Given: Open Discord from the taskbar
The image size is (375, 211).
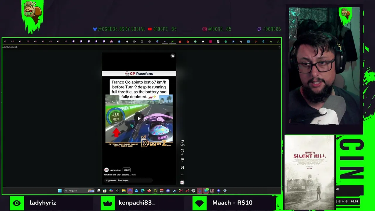Looking at the screenshot, I should pyautogui.click(x=168, y=191).
